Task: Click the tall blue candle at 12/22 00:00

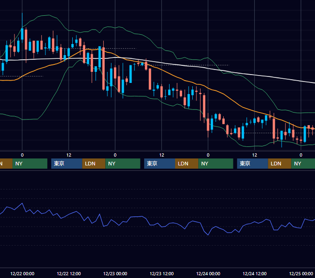Action: tap(22, 34)
